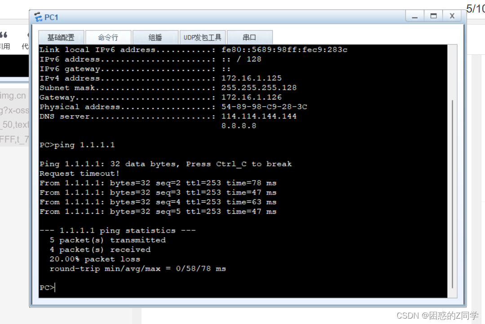485x324 pixels.
Task: Click the seq=3 ping reply line
Action: (158, 193)
